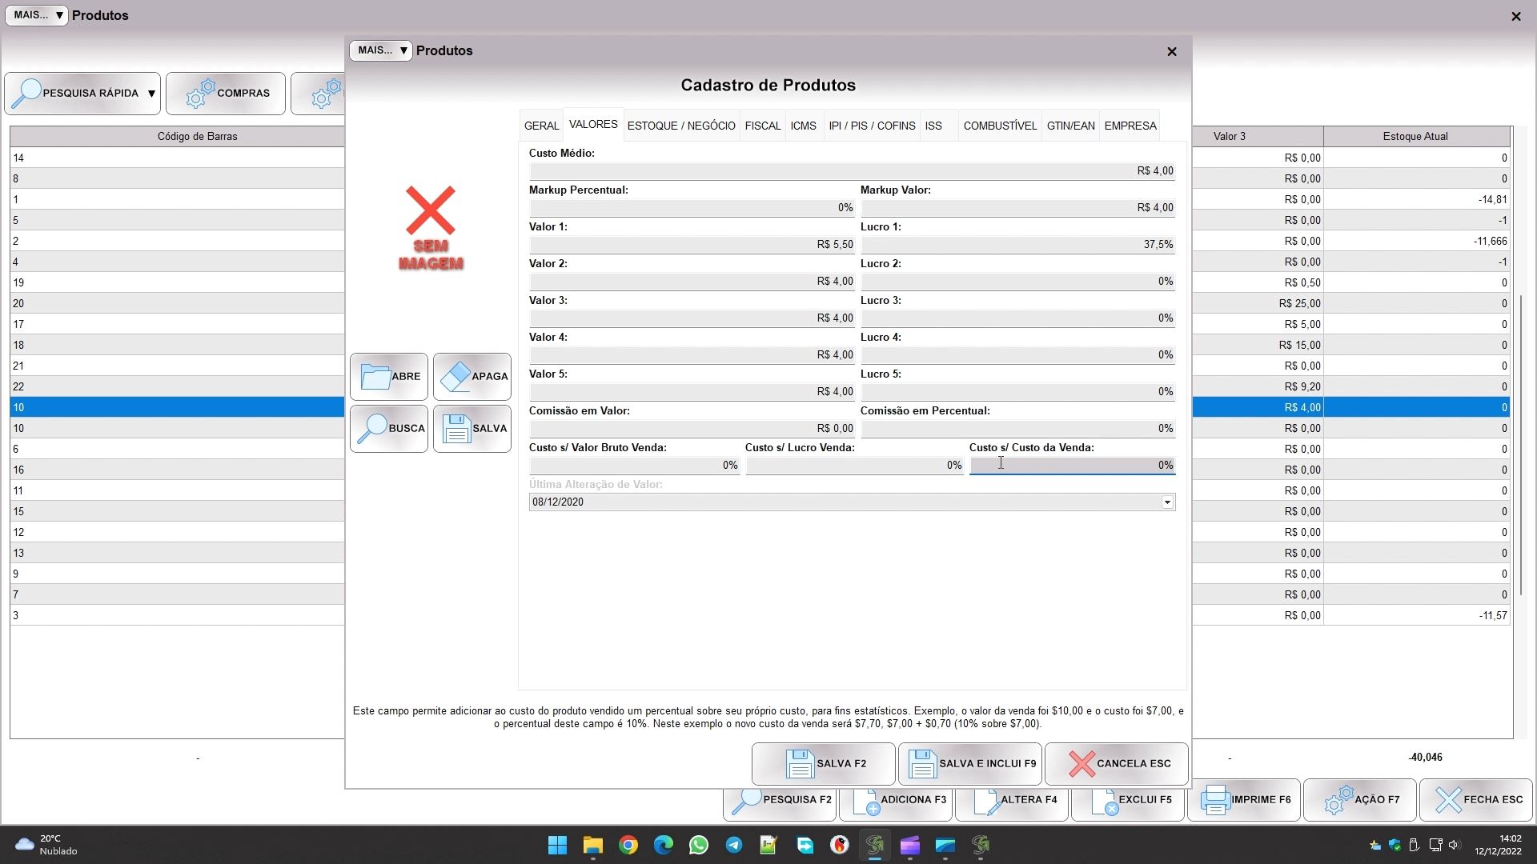This screenshot has height=864, width=1537.
Task: Click the COMPRAS button
Action: point(226,94)
